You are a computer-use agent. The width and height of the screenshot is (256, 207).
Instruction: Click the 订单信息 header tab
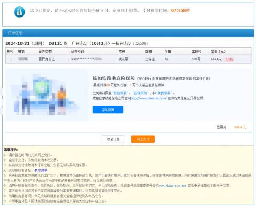pos(15,33)
